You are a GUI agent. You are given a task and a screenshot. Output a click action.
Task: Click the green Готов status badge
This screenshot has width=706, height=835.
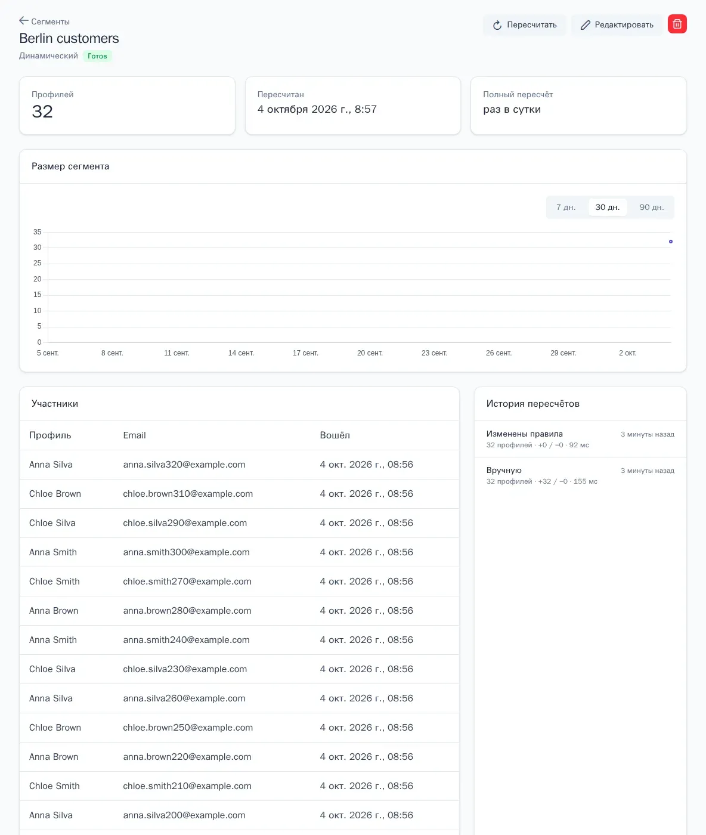97,56
